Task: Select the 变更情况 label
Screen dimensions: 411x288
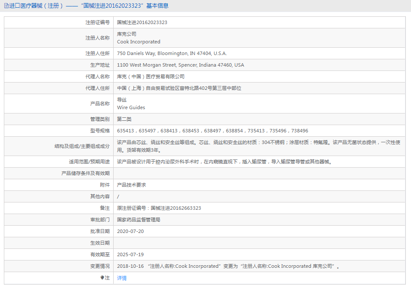Action: click(x=100, y=266)
